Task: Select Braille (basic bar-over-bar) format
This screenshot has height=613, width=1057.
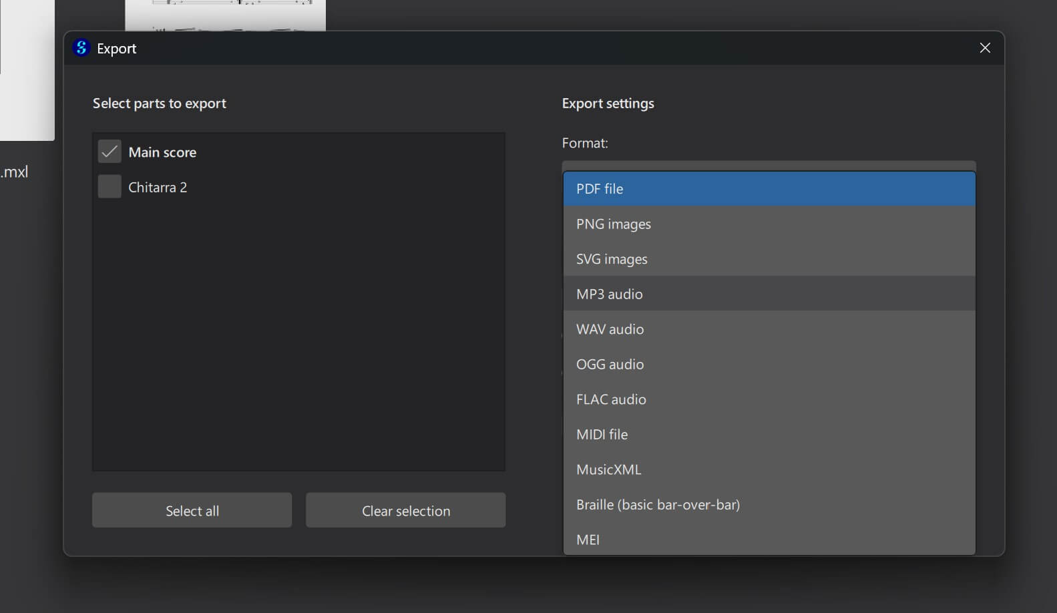Action: tap(769, 505)
